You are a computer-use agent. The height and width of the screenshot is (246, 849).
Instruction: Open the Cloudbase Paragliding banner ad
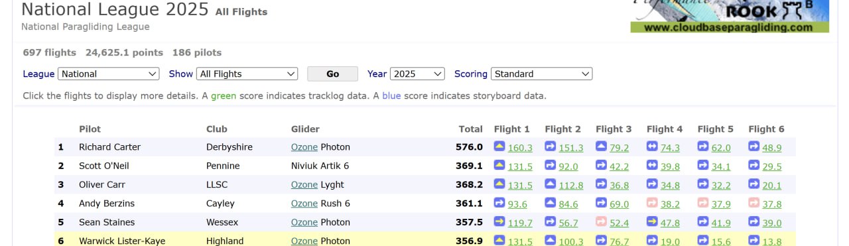730,17
